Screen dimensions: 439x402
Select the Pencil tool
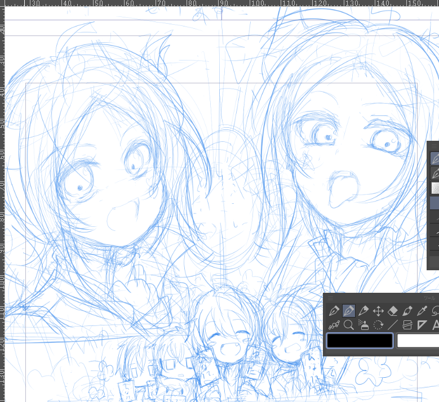click(363, 311)
